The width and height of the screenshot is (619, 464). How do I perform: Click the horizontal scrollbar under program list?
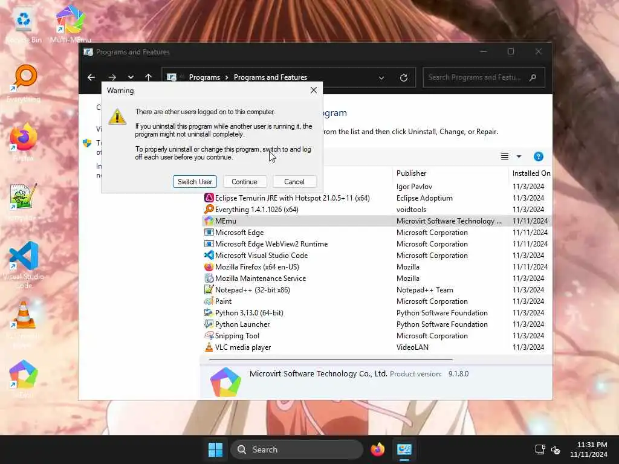(x=331, y=359)
